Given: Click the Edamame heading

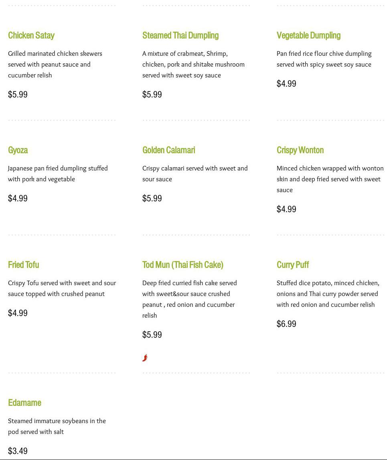Looking at the screenshot, I should pos(24,403).
